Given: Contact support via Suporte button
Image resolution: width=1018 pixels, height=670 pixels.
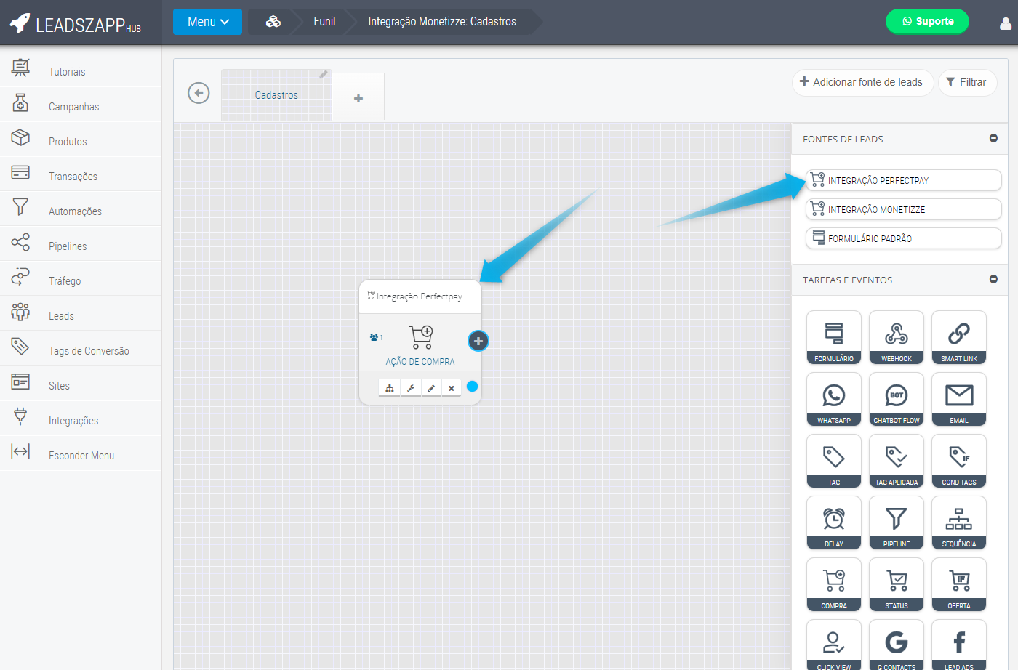Looking at the screenshot, I should [x=927, y=21].
